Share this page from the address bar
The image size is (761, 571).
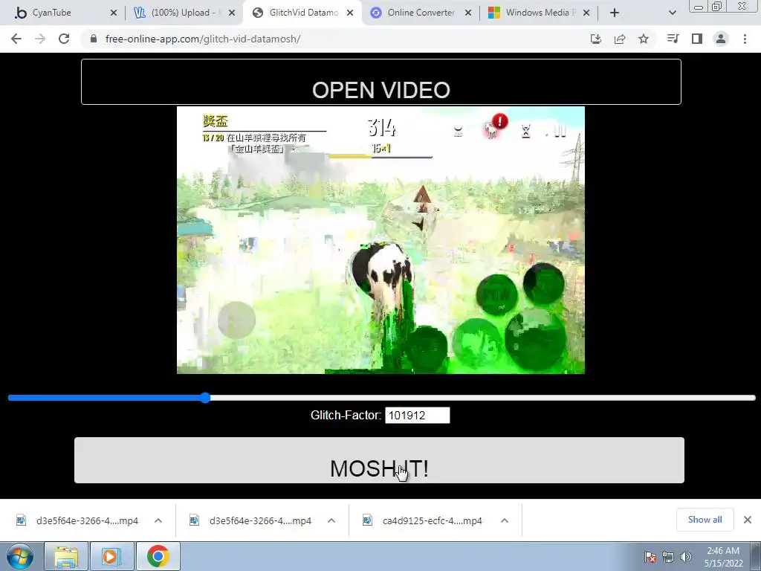tap(620, 39)
